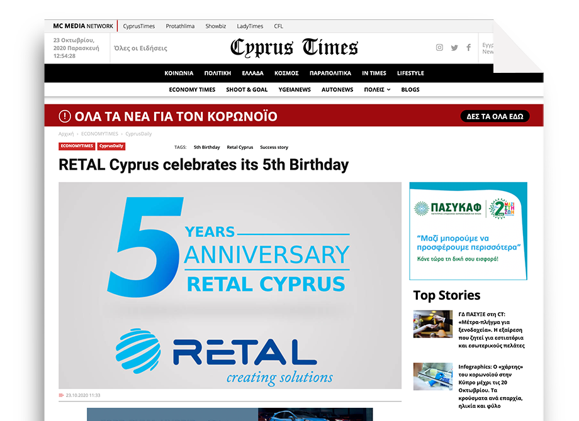Viewport: 579px width, 421px height.
Task: Open Όλες οι Ειδήσεις link
Action: [x=140, y=48]
